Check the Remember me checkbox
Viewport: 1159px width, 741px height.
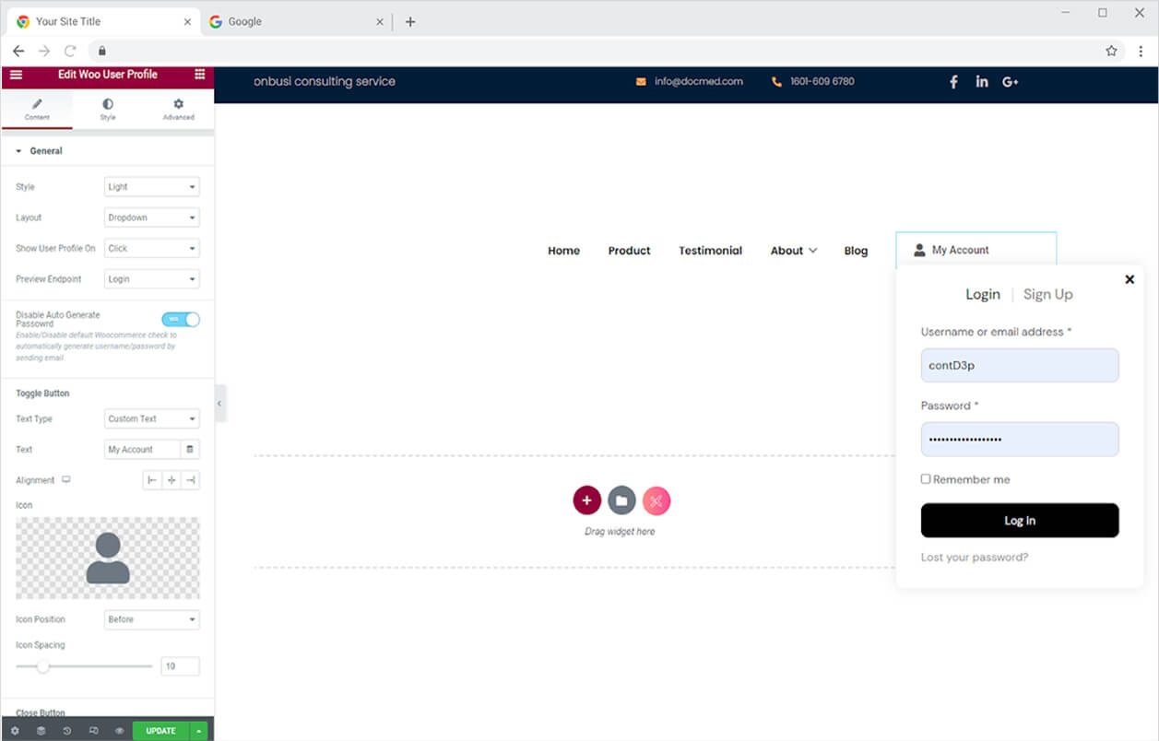(926, 479)
